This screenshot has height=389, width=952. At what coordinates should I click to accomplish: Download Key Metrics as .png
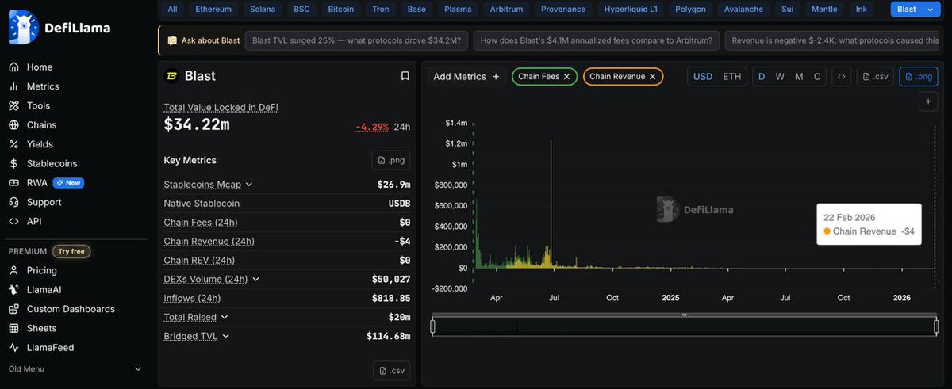(391, 160)
